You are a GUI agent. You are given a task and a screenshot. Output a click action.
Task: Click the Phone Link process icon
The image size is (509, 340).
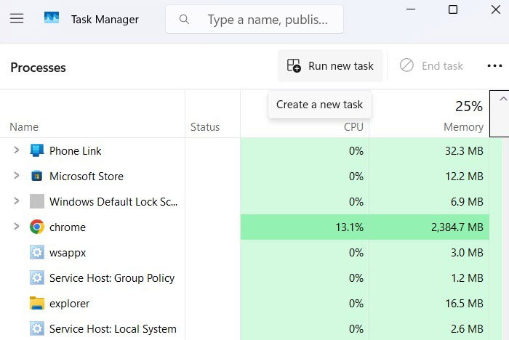pos(37,151)
